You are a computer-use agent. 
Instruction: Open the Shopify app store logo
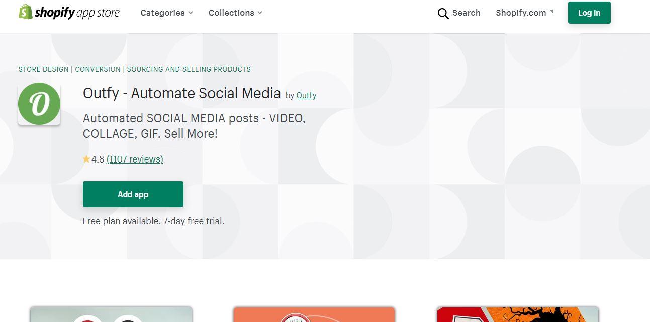(x=69, y=12)
